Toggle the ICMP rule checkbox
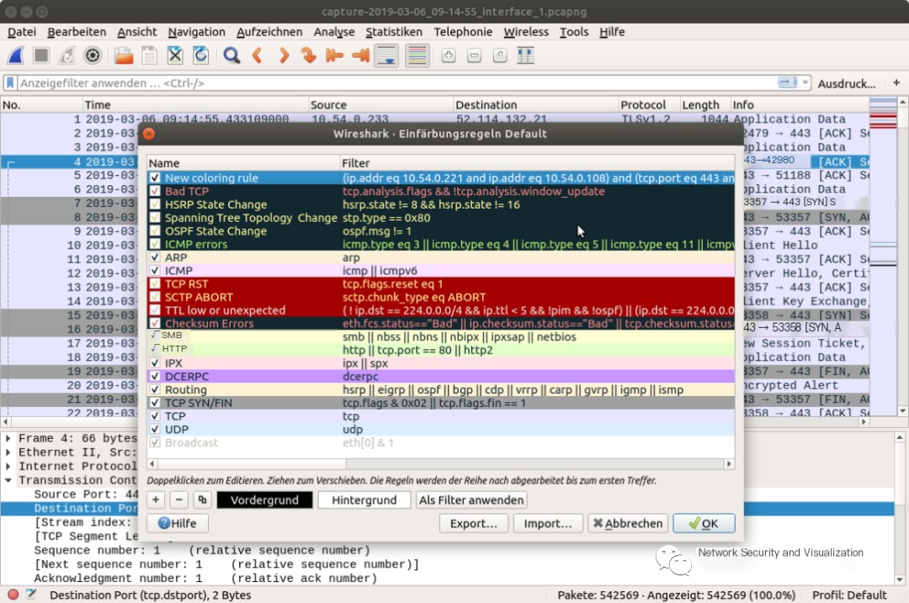Screen dimensions: 909x603 click(155, 271)
